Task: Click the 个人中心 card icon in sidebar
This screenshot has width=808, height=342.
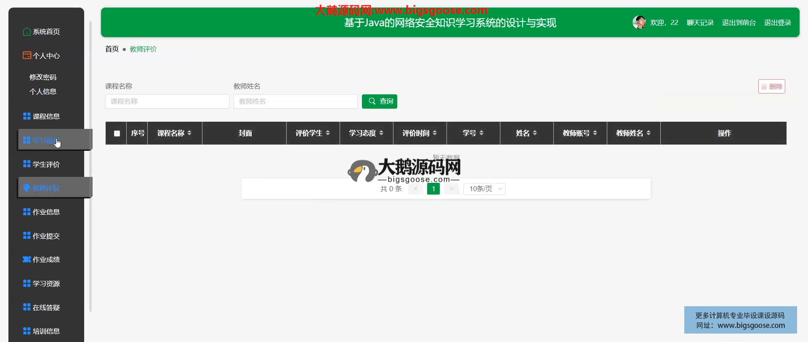Action: [27, 55]
